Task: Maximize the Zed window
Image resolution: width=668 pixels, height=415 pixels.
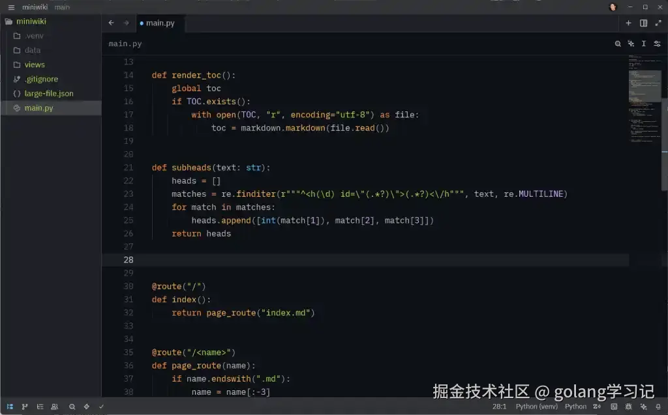Action: pos(645,7)
